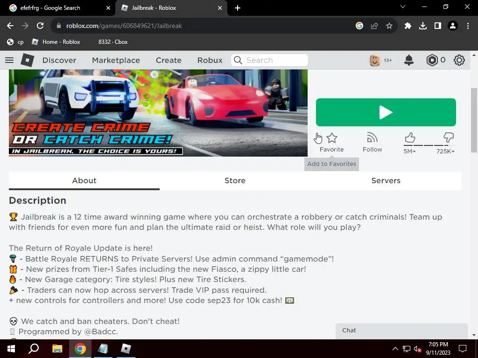The width and height of the screenshot is (478, 358).
Task: Share this page icon
Action: [x=374, y=26]
